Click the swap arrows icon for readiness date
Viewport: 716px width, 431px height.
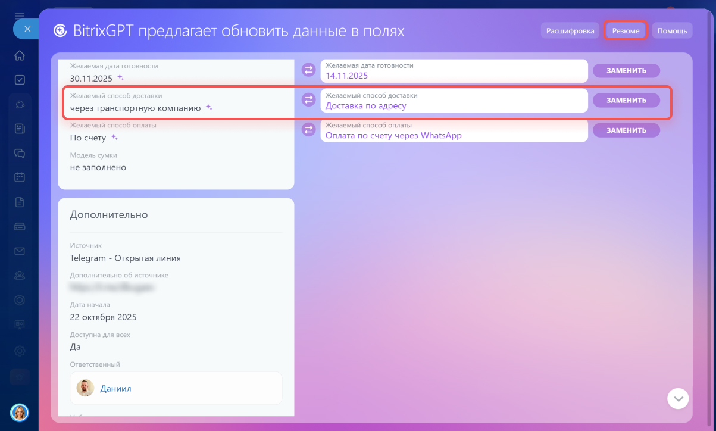pyautogui.click(x=308, y=70)
